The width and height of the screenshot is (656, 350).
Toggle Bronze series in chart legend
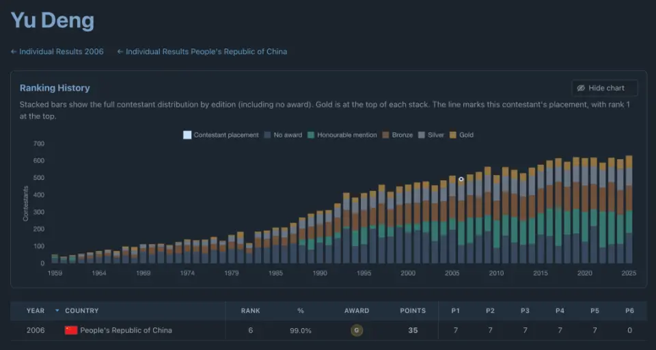coord(398,135)
